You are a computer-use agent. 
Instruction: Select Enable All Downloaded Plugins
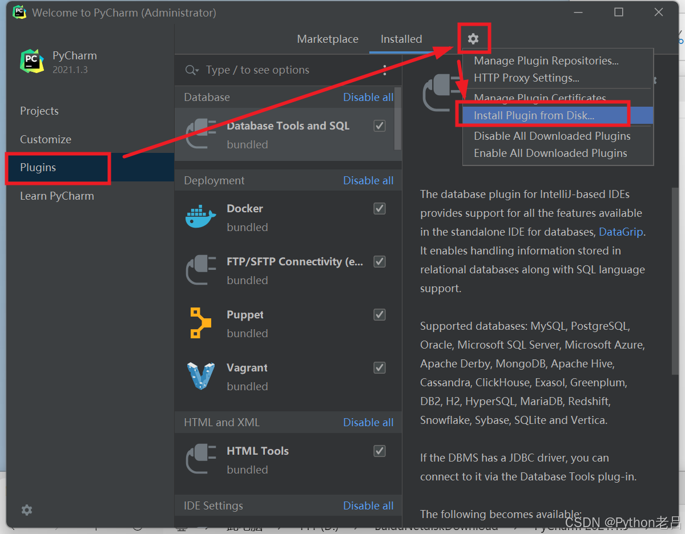point(550,153)
